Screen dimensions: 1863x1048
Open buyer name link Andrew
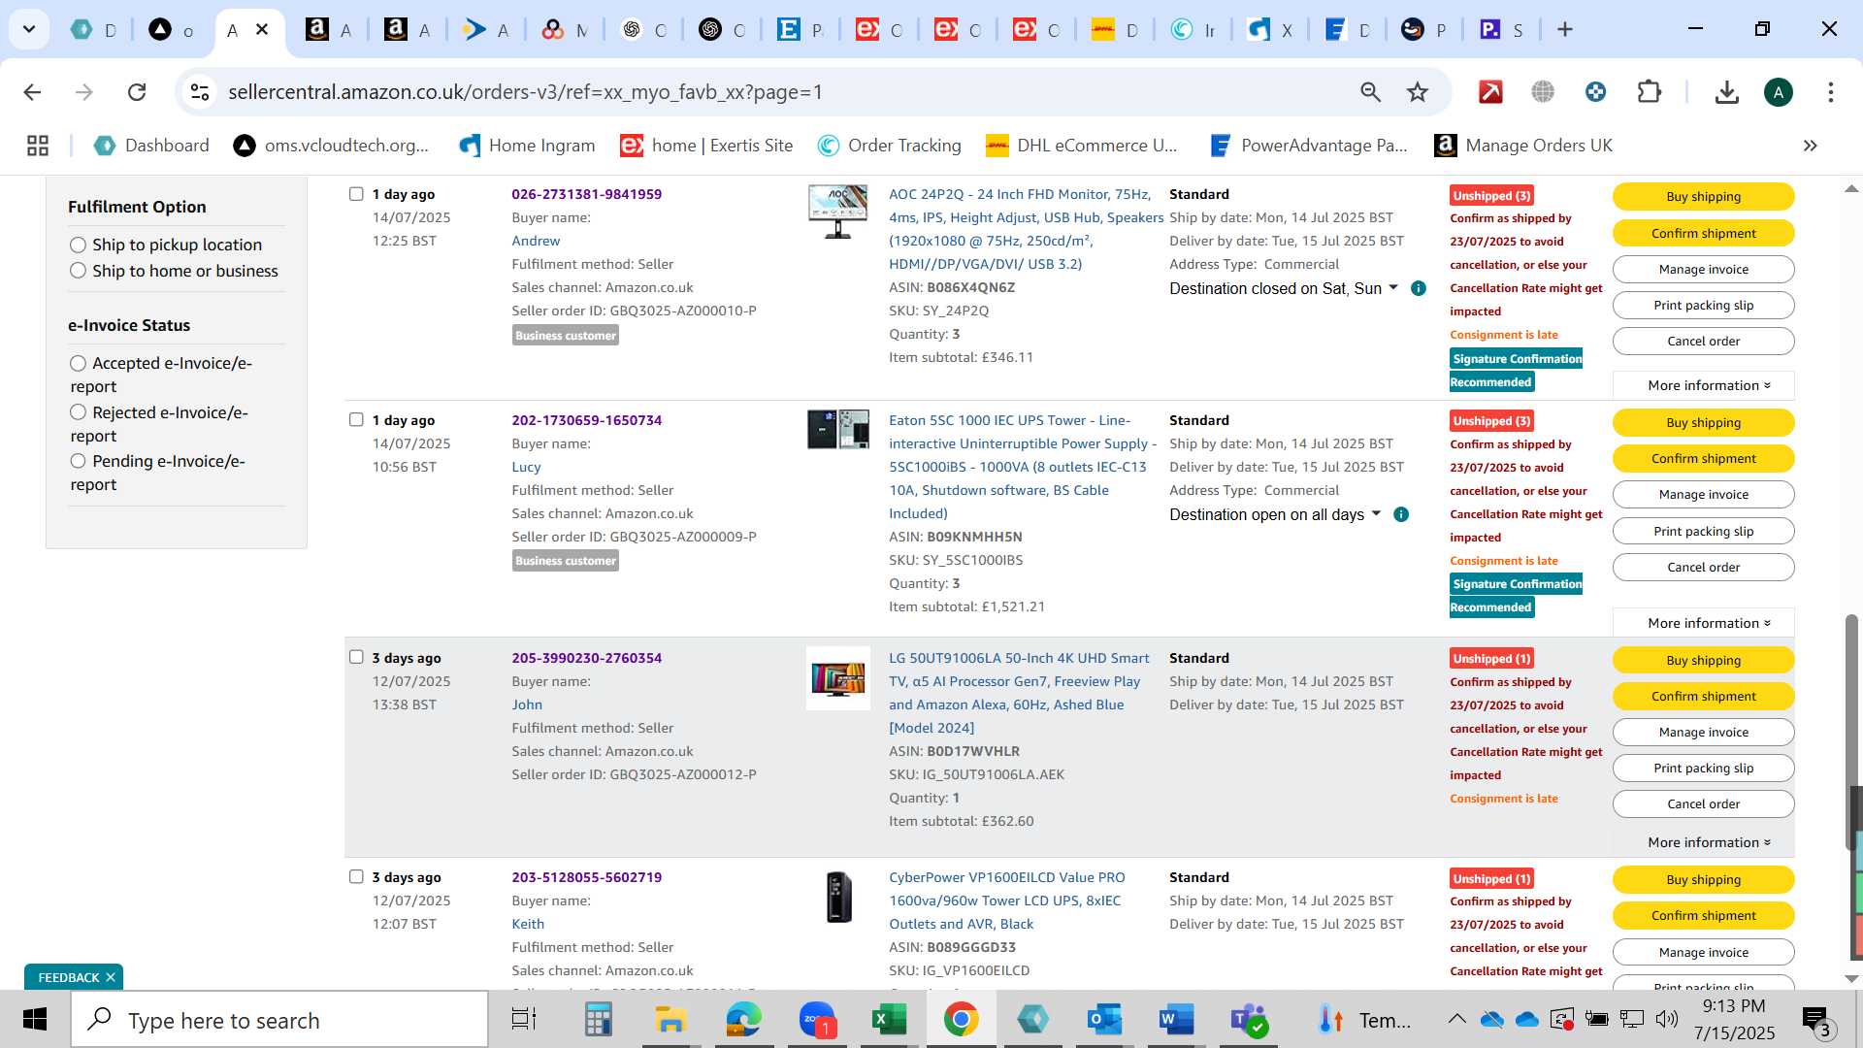point(536,241)
